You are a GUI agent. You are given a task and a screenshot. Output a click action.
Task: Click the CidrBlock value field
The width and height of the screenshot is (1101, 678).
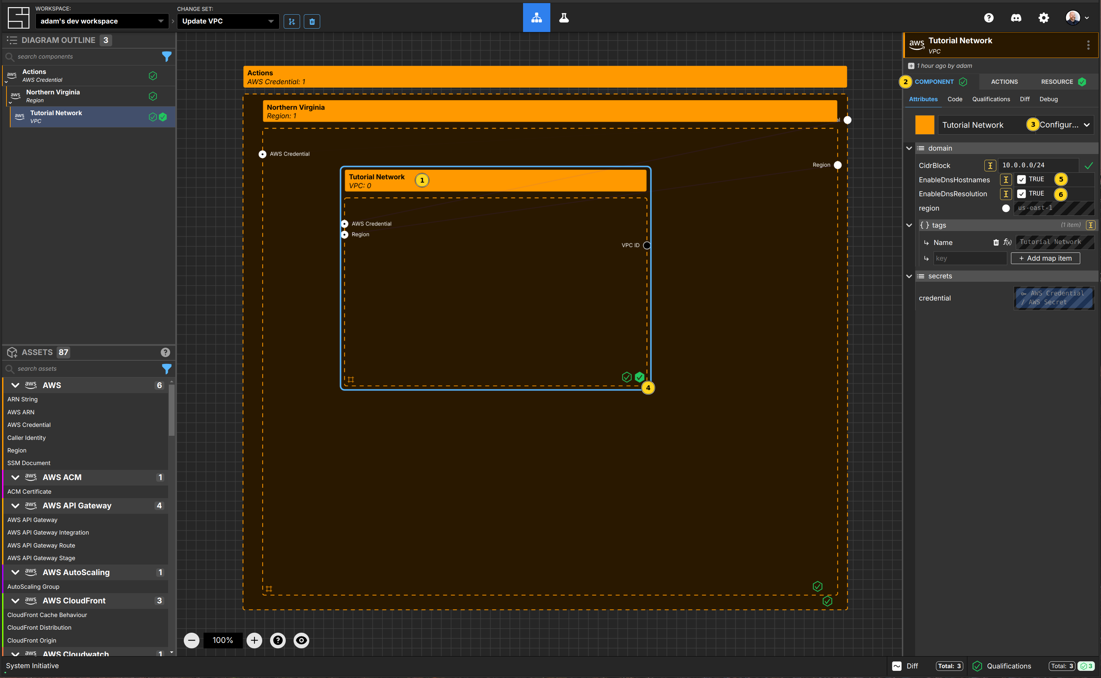point(1038,166)
